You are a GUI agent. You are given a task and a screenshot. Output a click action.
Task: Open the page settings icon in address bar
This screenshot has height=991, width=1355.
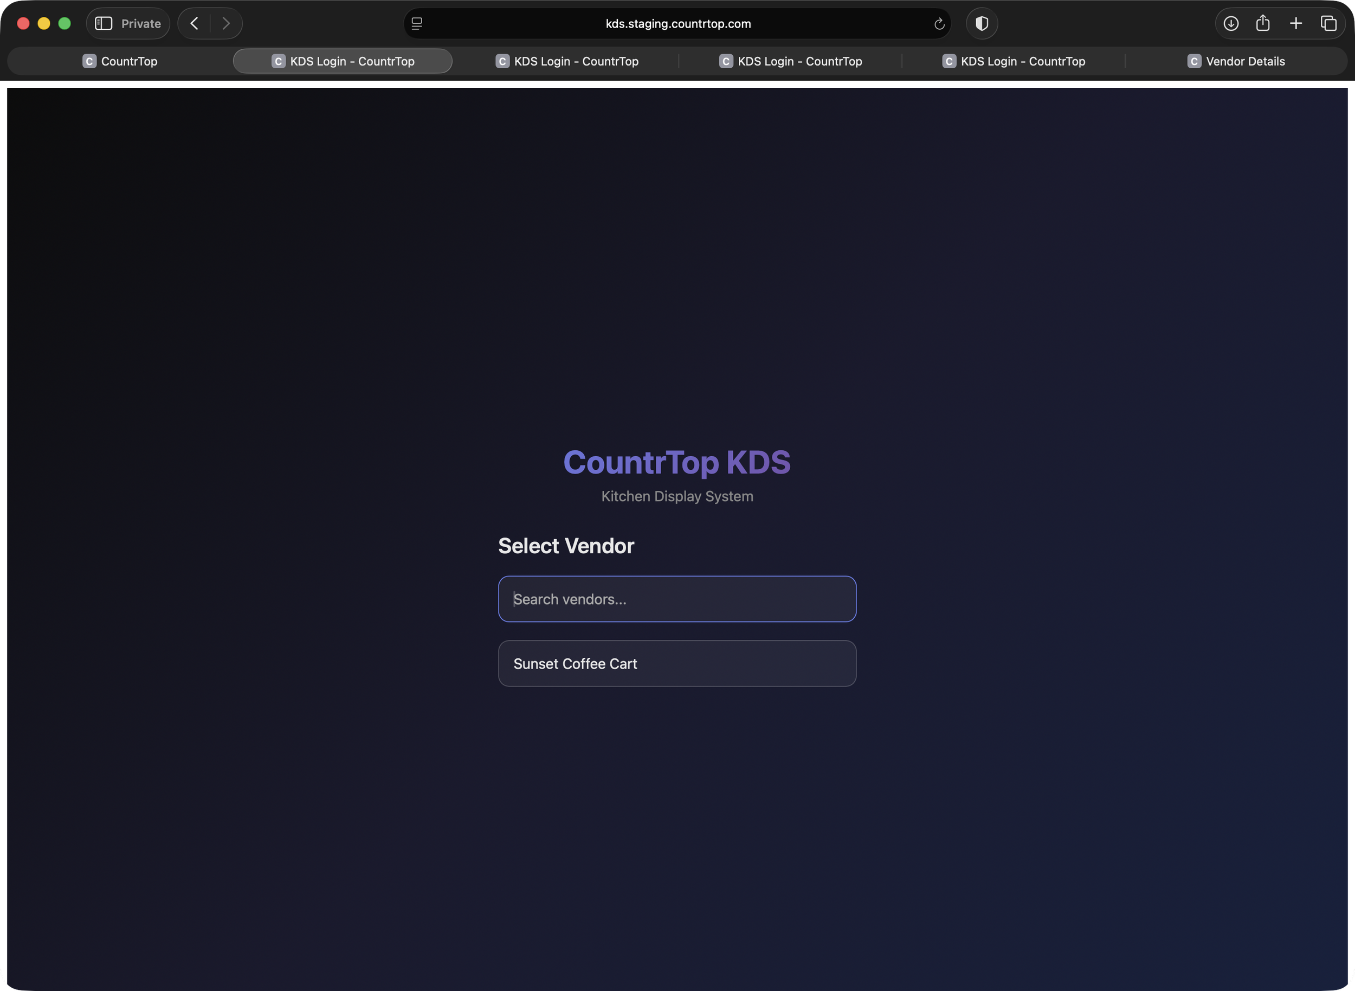(416, 23)
